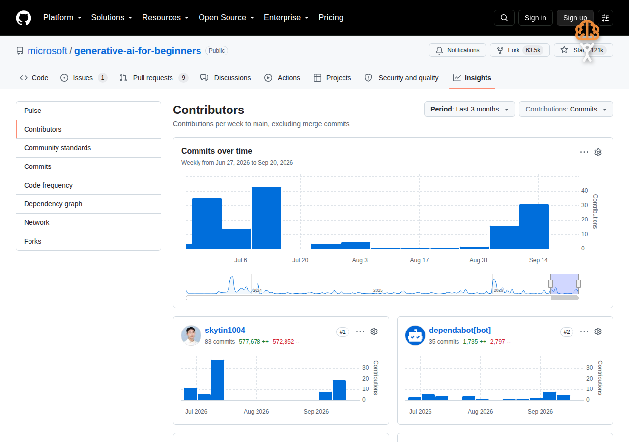Open the Pull requests tab
The height and width of the screenshot is (442, 629).
(154, 78)
